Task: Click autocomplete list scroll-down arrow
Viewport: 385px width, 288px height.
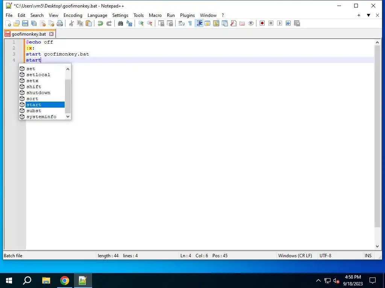Action: point(68,117)
